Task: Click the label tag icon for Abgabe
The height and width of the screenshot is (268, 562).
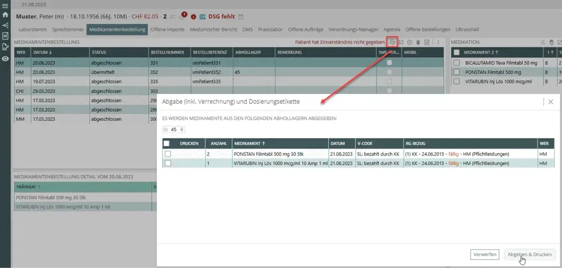Action: [392, 42]
